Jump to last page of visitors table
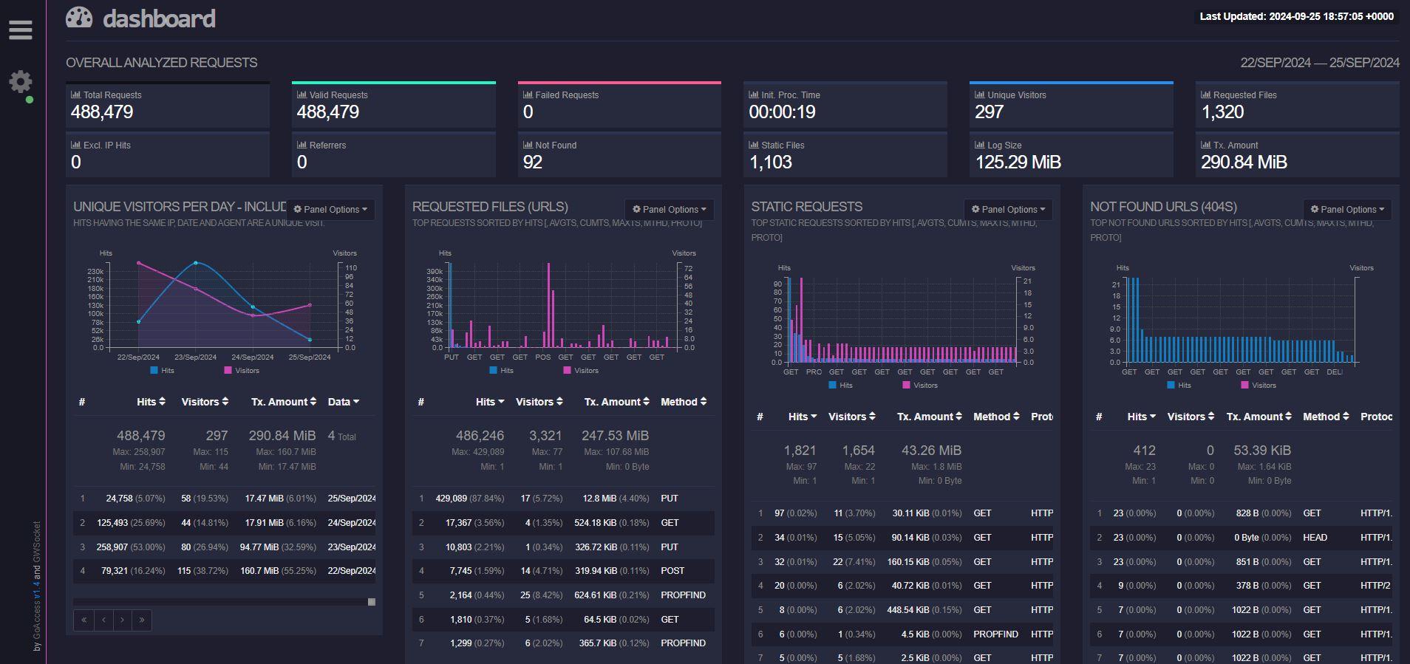 142,620
